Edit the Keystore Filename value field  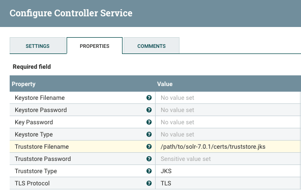click(228, 98)
